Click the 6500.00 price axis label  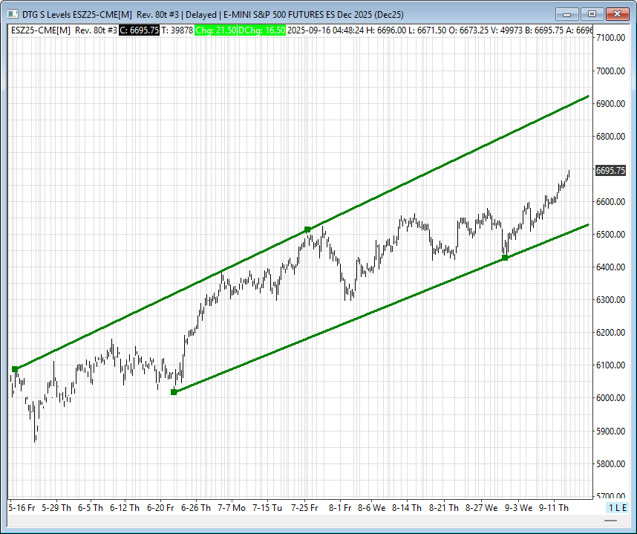pyautogui.click(x=610, y=234)
